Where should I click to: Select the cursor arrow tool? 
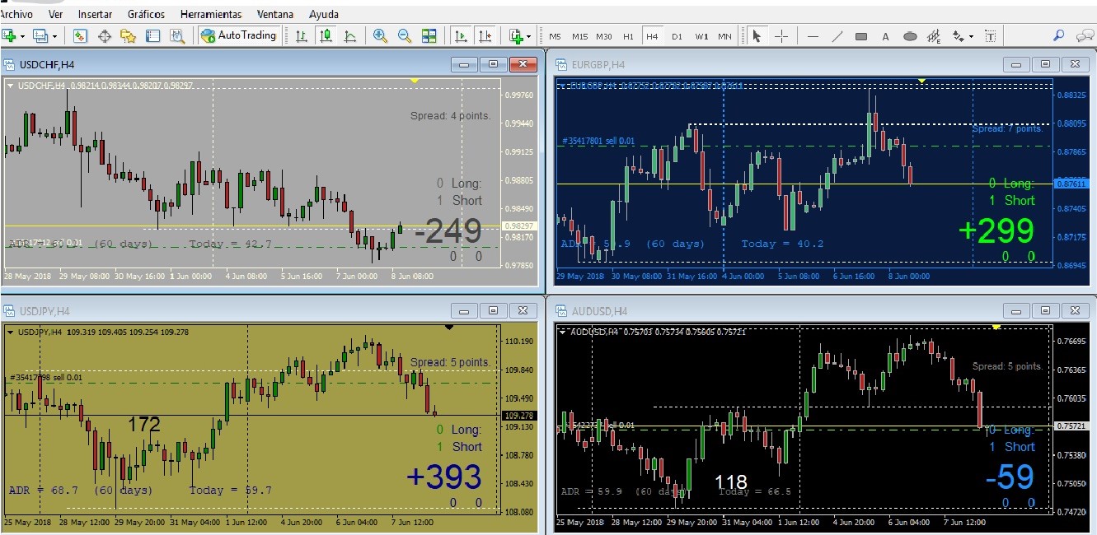[757, 35]
